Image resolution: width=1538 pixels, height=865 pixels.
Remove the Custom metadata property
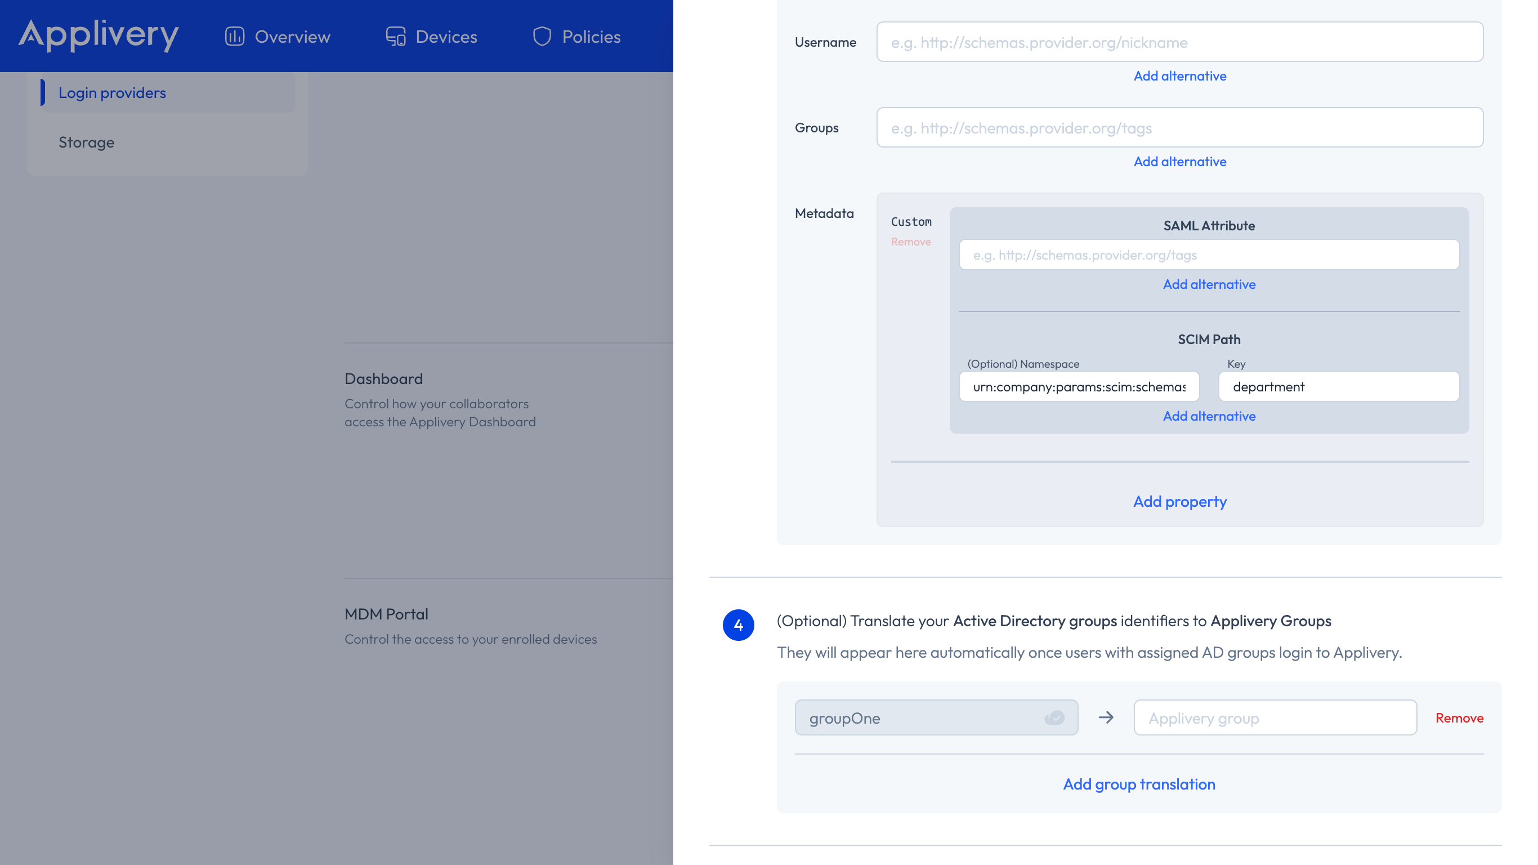[910, 242]
